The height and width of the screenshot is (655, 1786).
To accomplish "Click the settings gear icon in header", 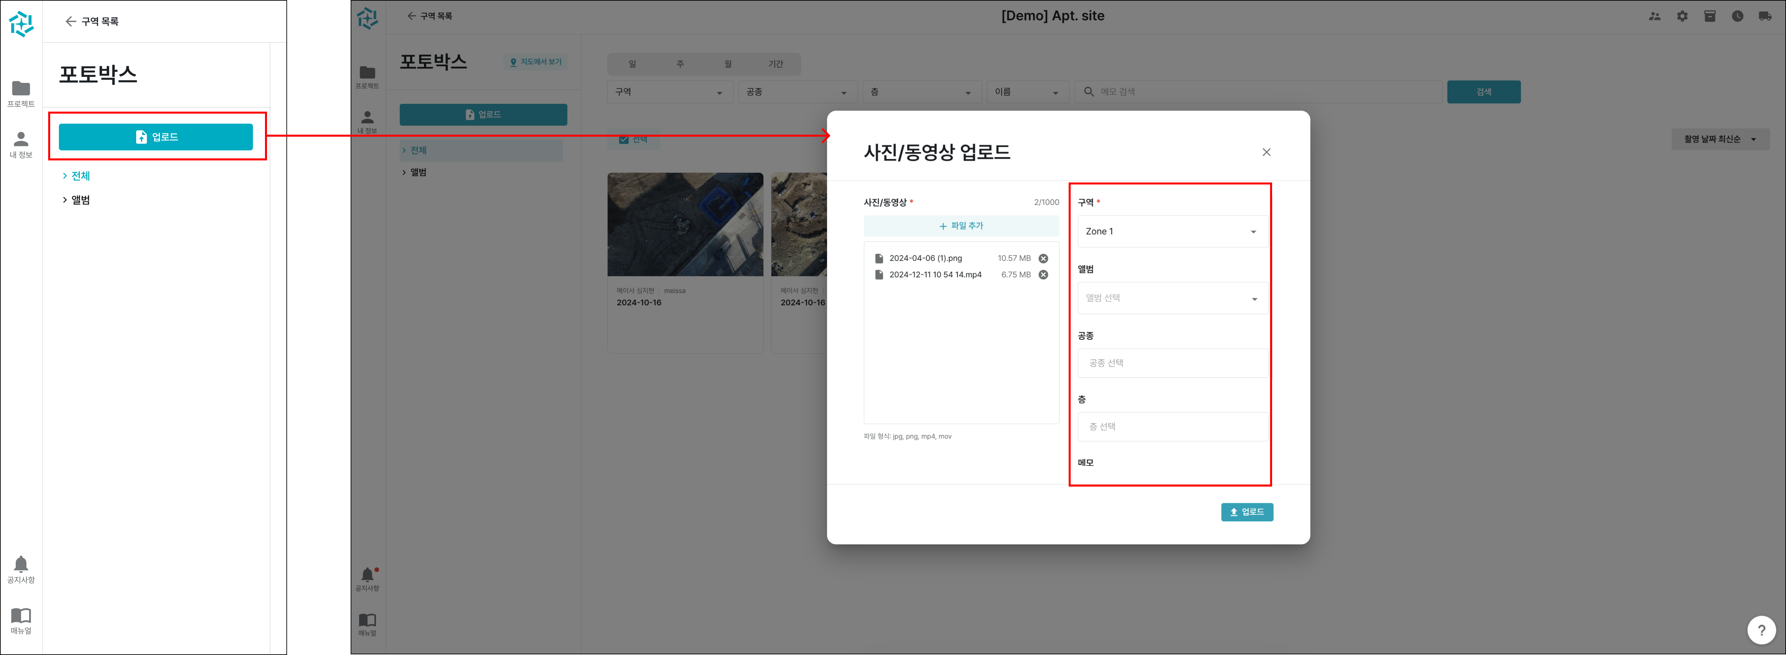I will click(1682, 16).
